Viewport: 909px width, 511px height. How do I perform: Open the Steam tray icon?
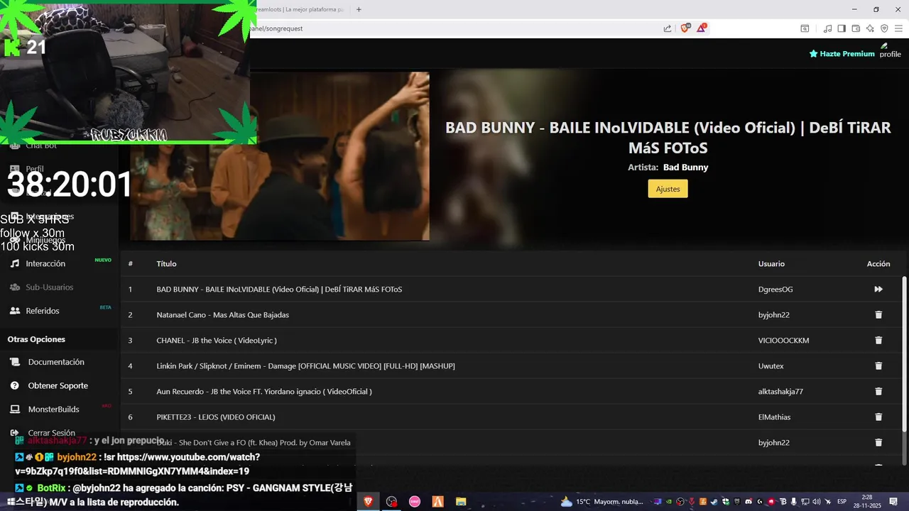pos(714,502)
